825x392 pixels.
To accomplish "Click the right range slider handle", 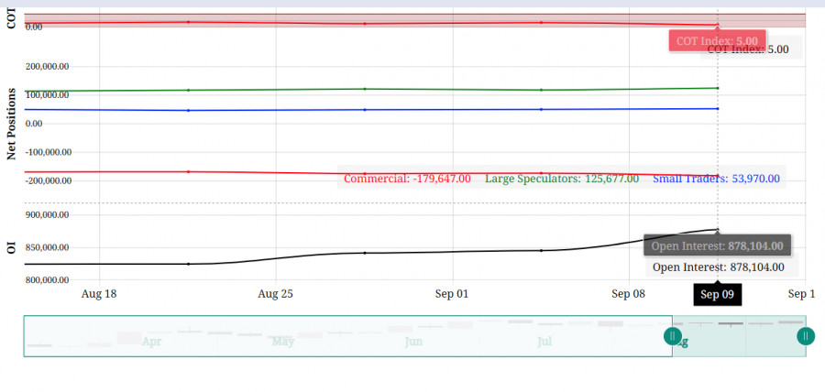I will coord(806,336).
